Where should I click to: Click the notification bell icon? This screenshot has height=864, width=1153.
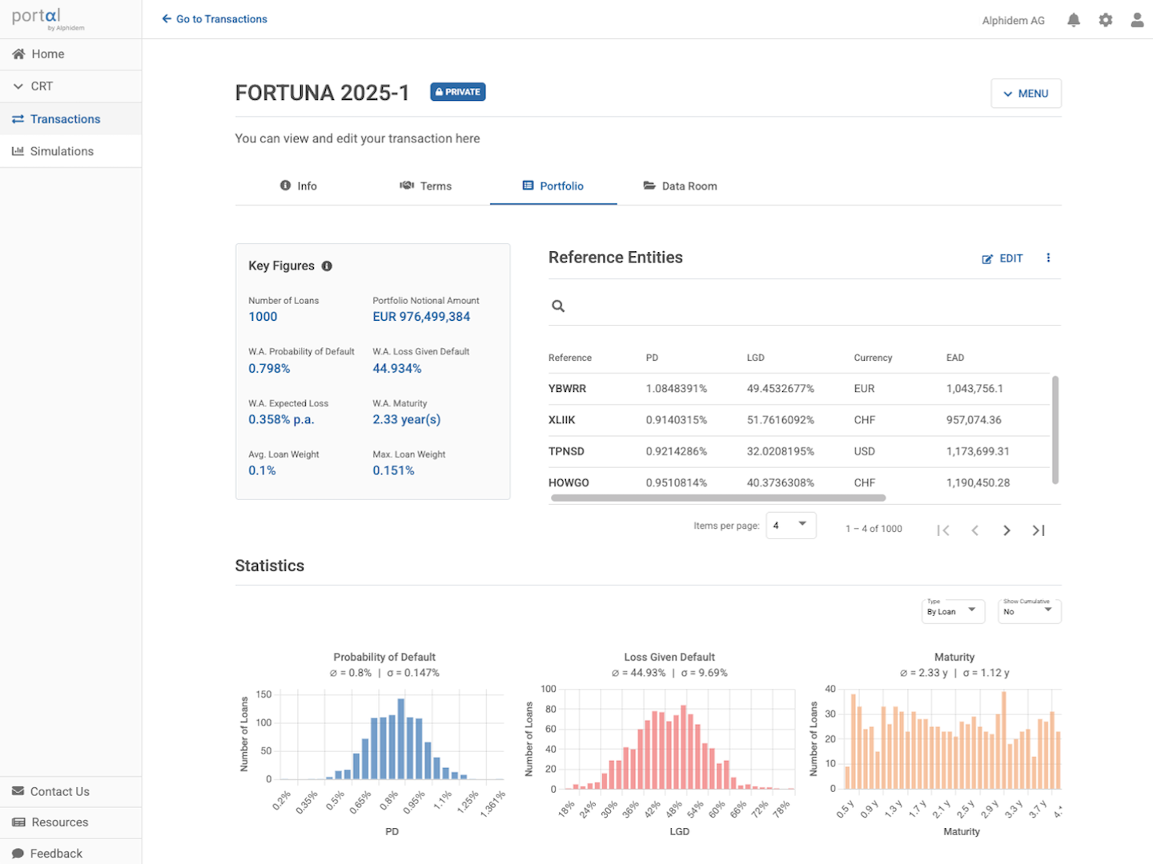pos(1074,20)
